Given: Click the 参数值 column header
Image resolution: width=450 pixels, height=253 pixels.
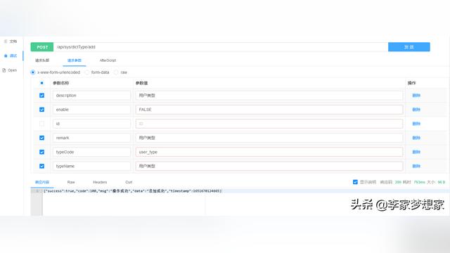Looking at the screenshot, I should [x=141, y=83].
